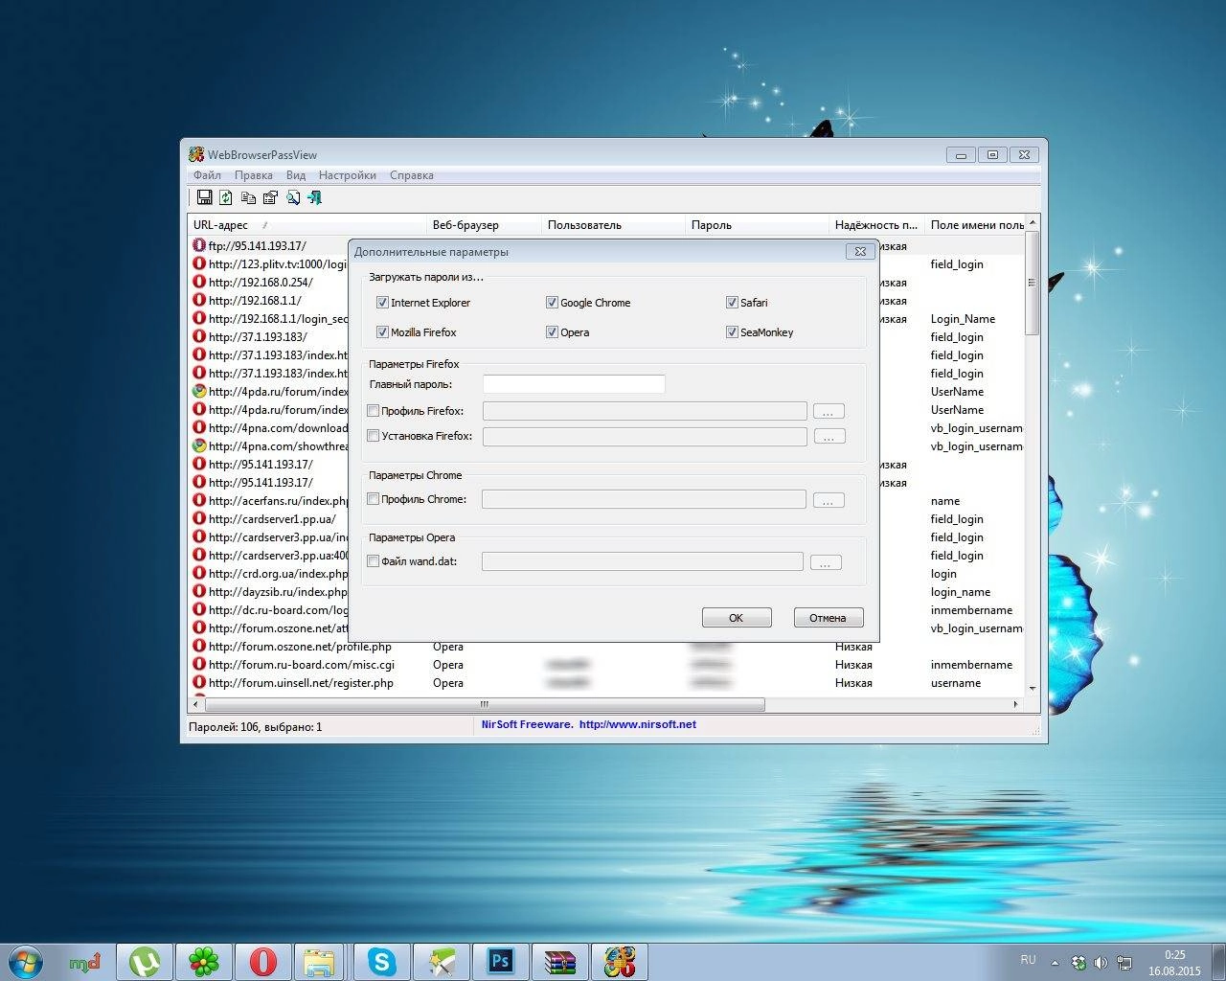This screenshot has height=981, width=1226.
Task: Open WinRAR from the taskbar
Action: point(559,962)
